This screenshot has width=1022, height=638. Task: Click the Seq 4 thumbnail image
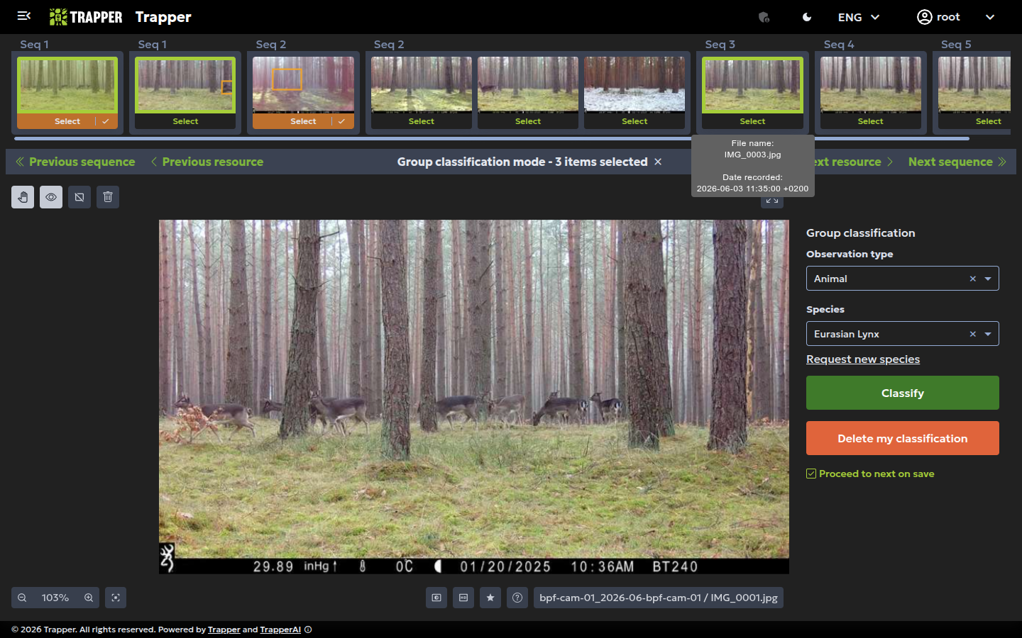coord(870,85)
